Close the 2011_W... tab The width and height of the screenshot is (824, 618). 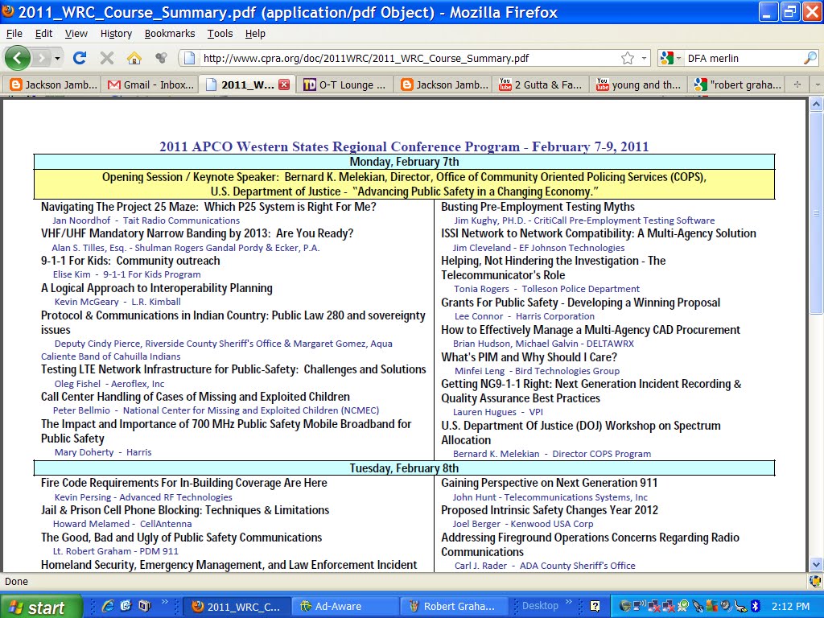click(284, 84)
